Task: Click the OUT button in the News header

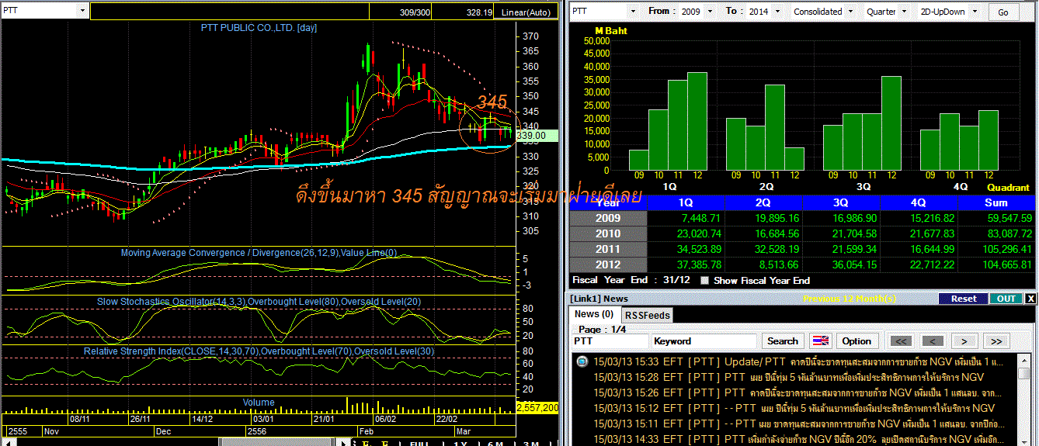Action: point(1006,299)
